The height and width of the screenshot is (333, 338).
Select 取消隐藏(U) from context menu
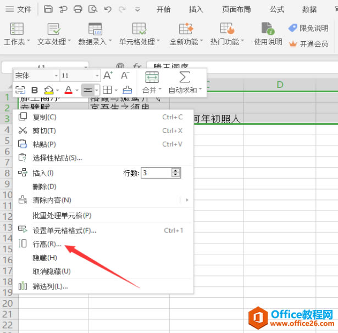click(103, 271)
